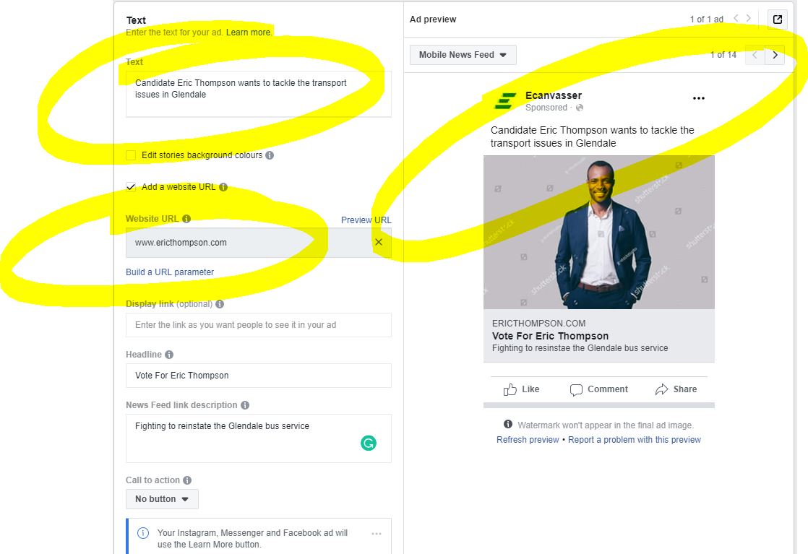This screenshot has height=554, width=808.
Task: Click the Like thumb icon in preview
Action: pos(510,389)
